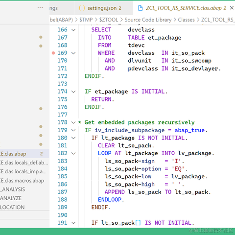Viewport: 235px width, 235px height.
Task: Collapse the IF block at line 180
Action: pos(73,138)
